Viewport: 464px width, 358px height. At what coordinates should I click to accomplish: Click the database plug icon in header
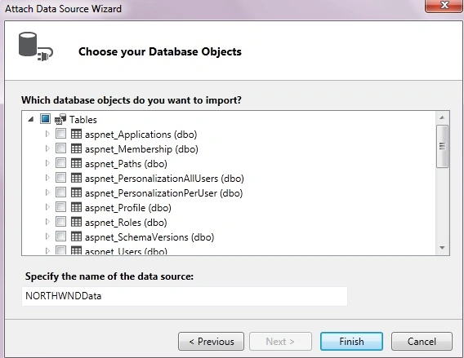[x=36, y=46]
